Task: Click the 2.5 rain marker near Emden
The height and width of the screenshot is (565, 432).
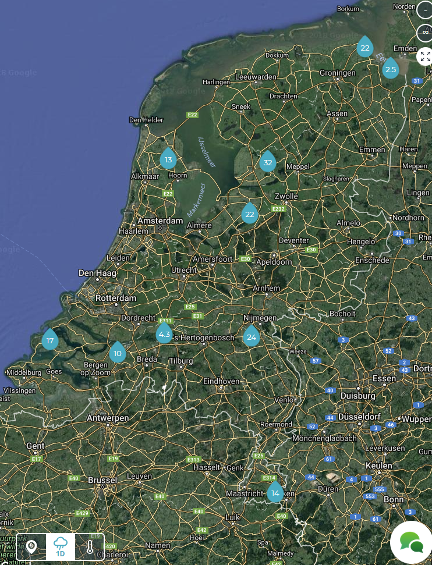Action: [x=390, y=69]
